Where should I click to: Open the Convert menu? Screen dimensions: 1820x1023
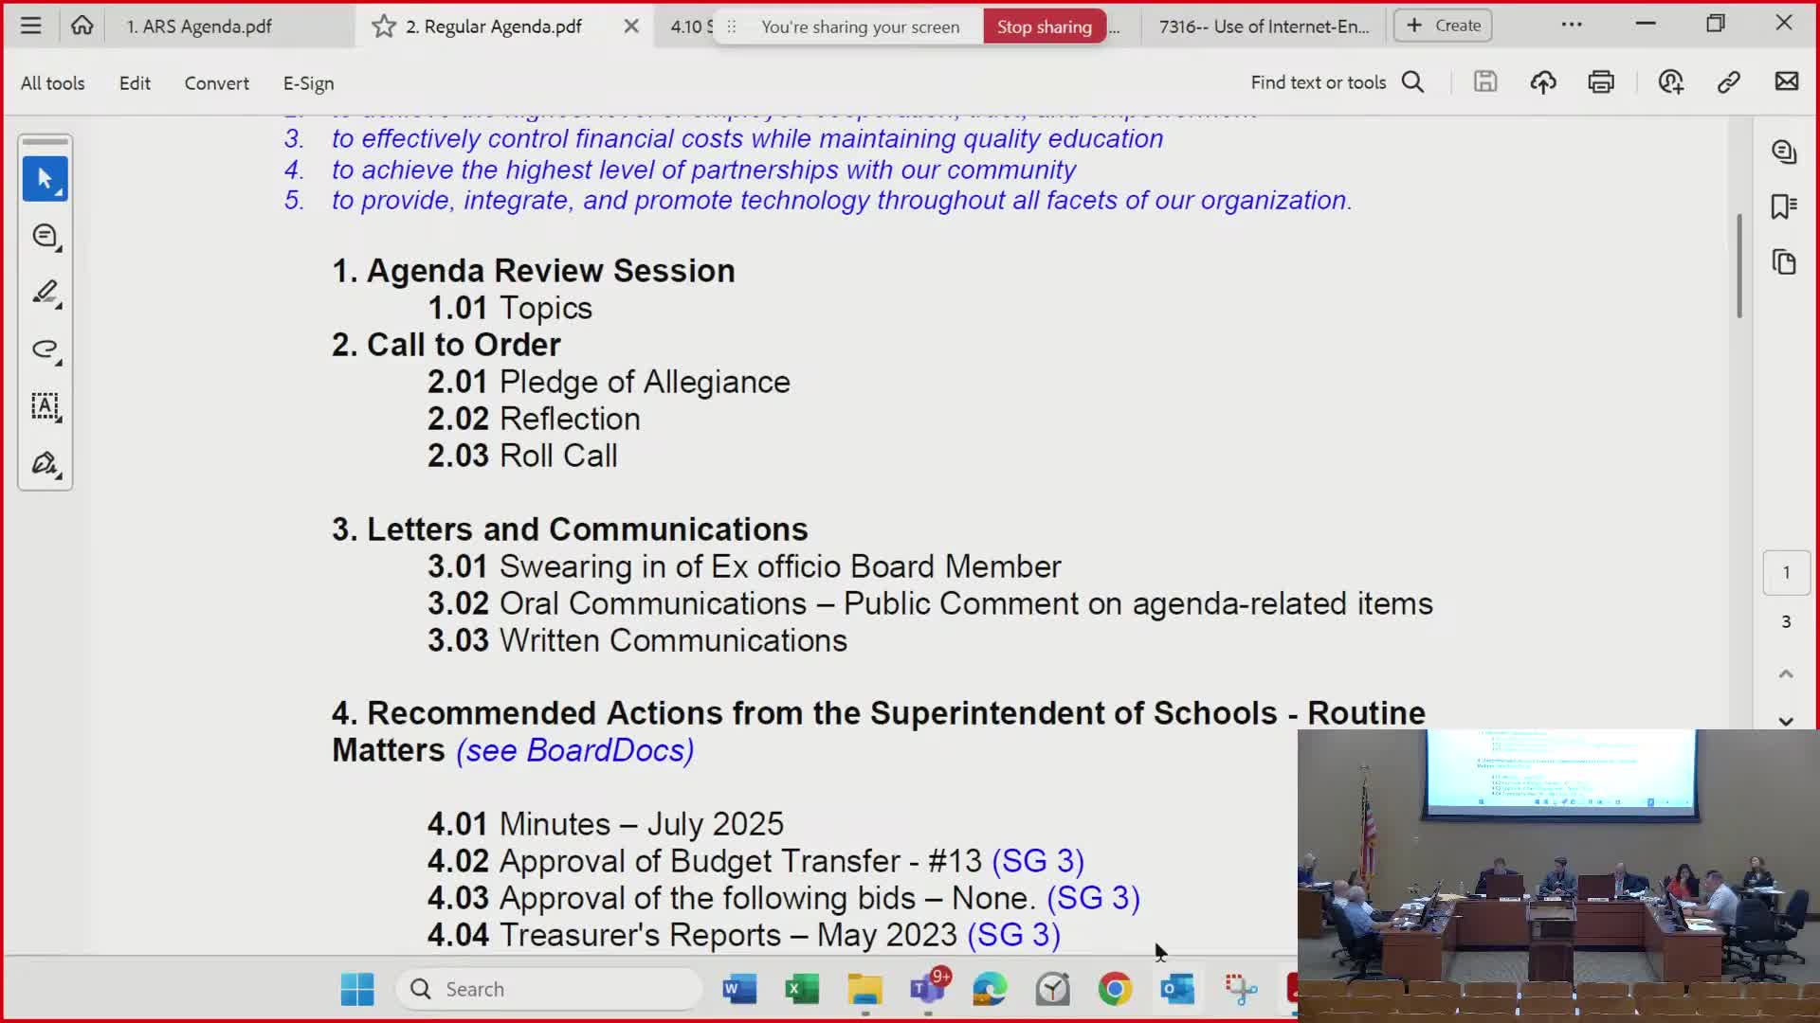point(217,83)
